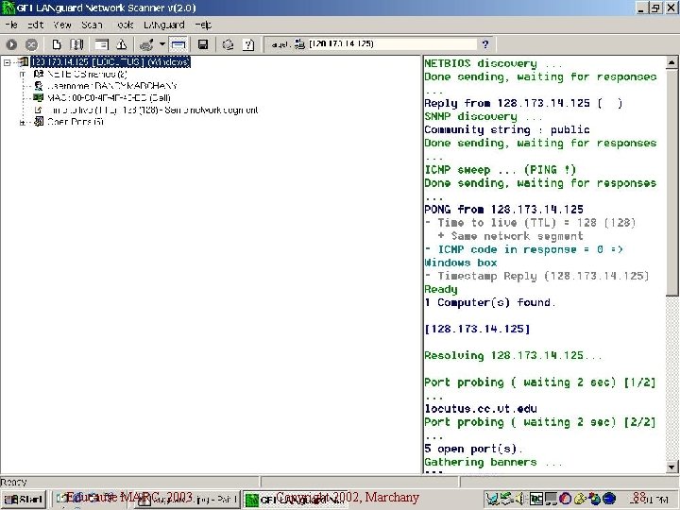Image resolution: width=680 pixels, height=510 pixels.
Task: Click 'SNMP discovery ...' log line
Action: point(484,116)
